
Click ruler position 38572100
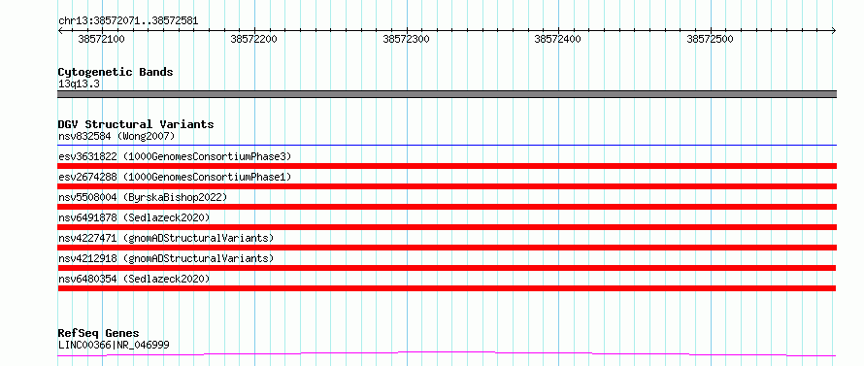[101, 39]
